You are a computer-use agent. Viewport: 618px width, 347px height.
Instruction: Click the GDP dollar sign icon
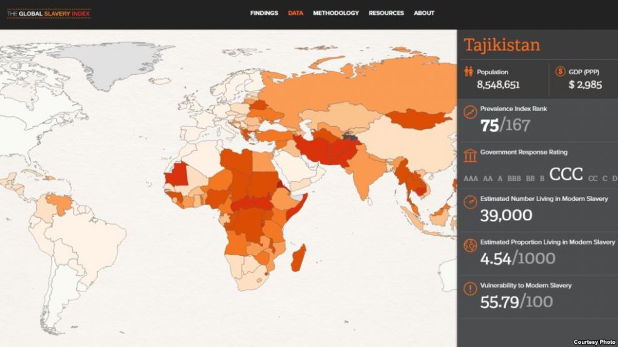pyautogui.click(x=560, y=72)
